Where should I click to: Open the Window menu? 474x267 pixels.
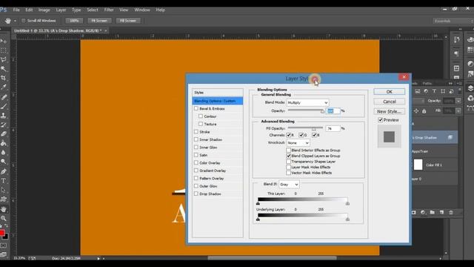(x=142, y=10)
